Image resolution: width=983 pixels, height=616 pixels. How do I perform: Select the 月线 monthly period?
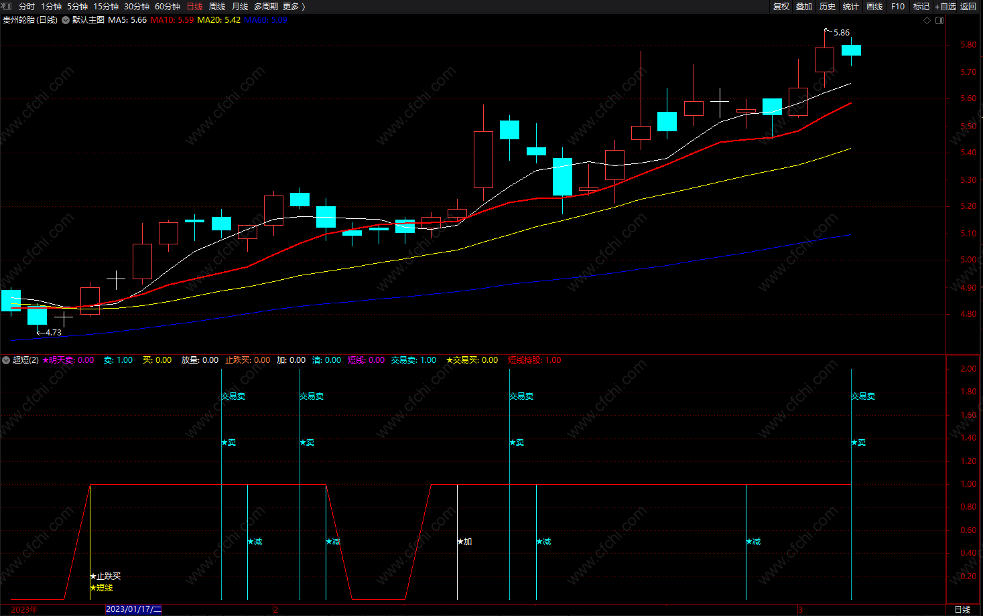pyautogui.click(x=240, y=6)
